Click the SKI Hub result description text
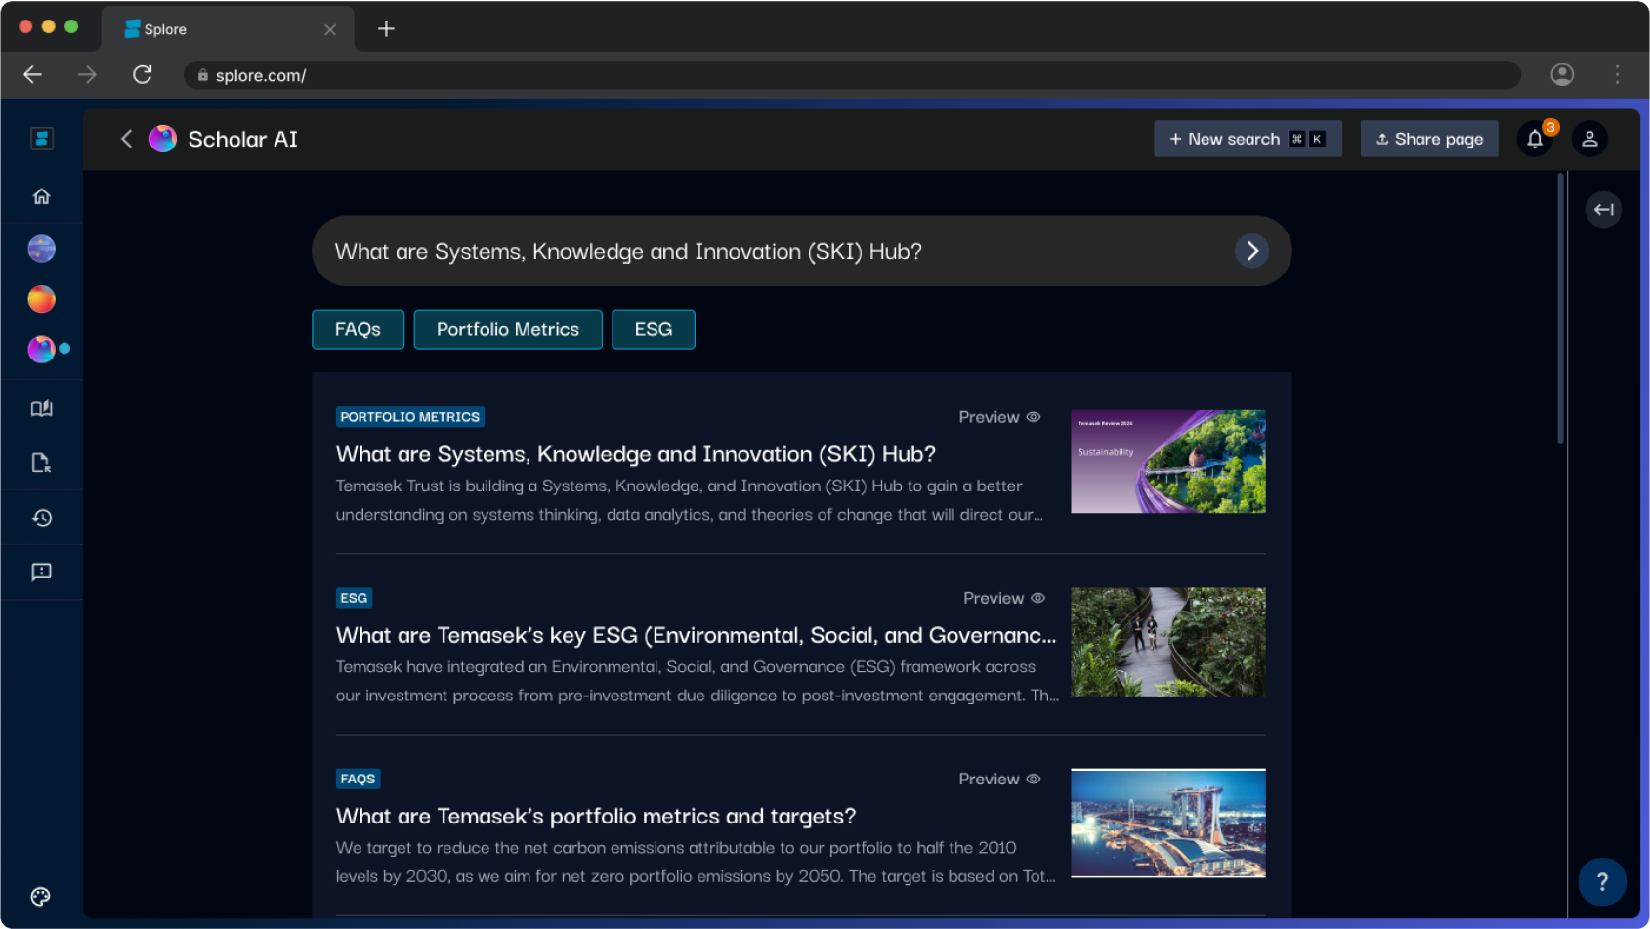The image size is (1650, 929). click(x=690, y=500)
